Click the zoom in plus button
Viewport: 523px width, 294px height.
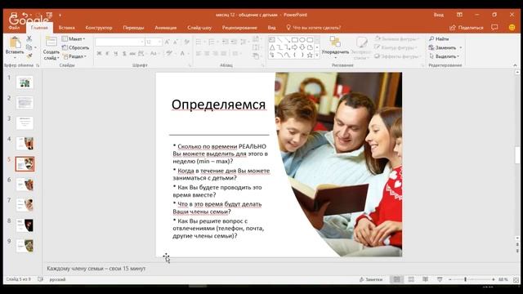(494, 279)
